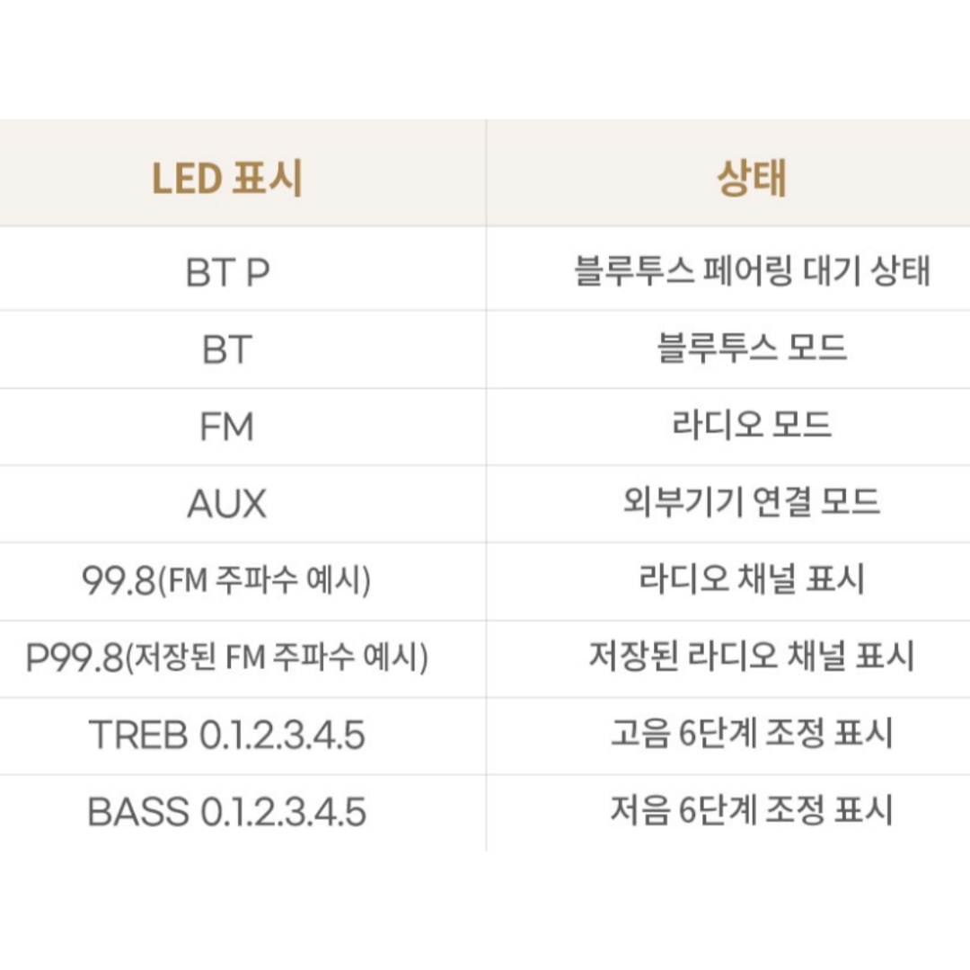Select the "BT P" table cell
The image size is (970, 970).
(x=227, y=272)
